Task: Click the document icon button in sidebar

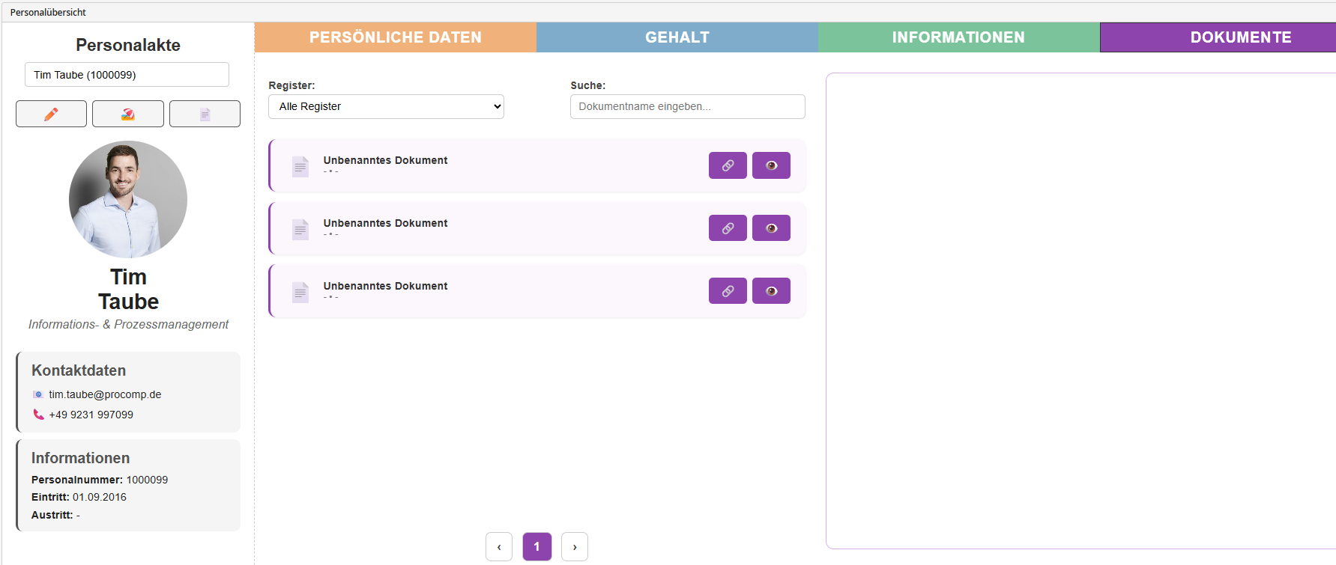Action: pyautogui.click(x=205, y=114)
